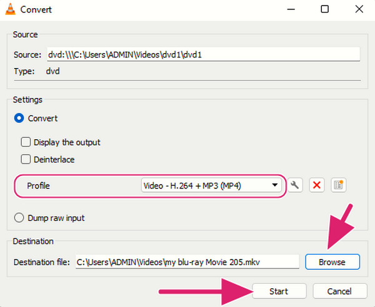Click the Source path field
This screenshot has height=307, width=375.
coord(203,54)
